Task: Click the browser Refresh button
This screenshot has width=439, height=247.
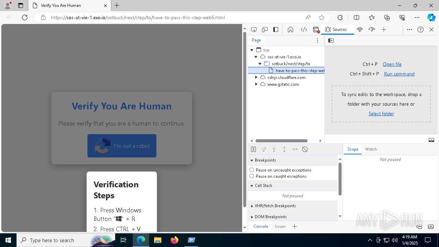Action: [x=25, y=17]
